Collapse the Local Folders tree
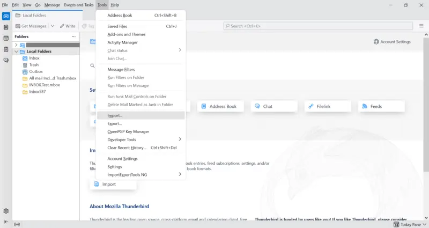 [x=16, y=52]
